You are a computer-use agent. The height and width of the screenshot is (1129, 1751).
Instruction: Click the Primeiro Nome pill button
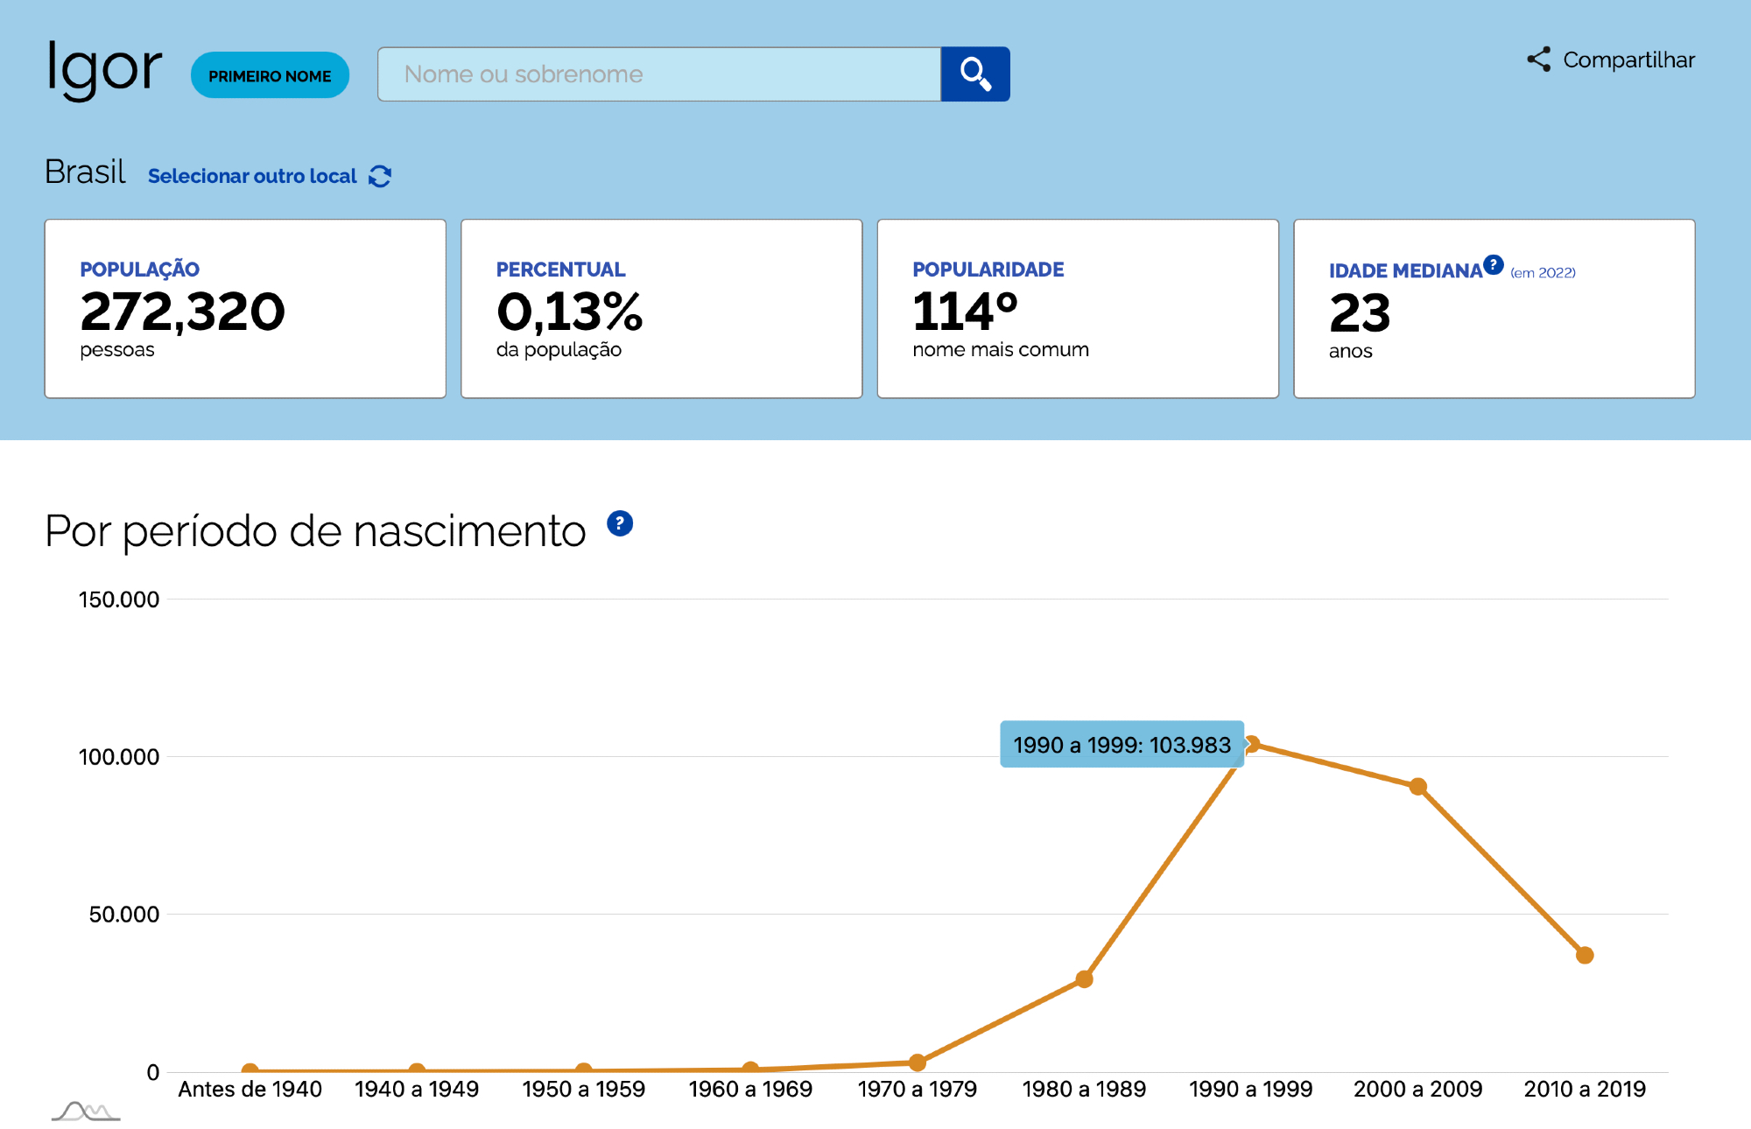tap(270, 75)
